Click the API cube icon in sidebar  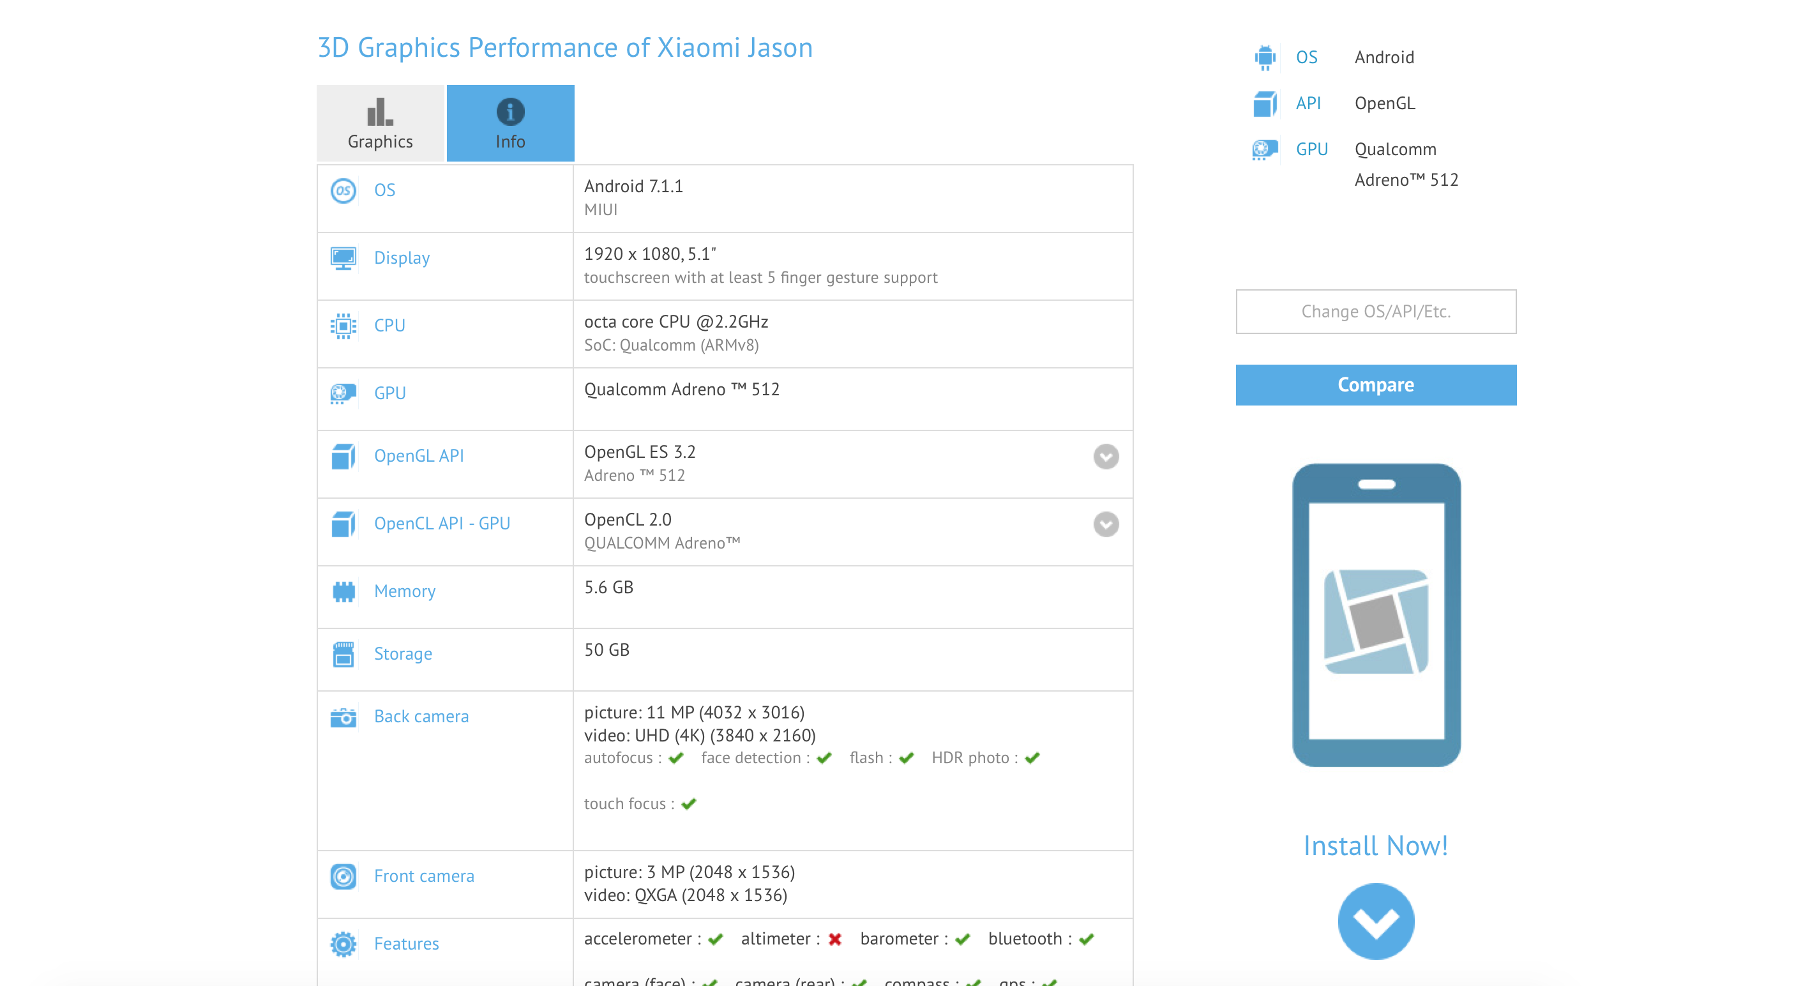pos(1265,103)
